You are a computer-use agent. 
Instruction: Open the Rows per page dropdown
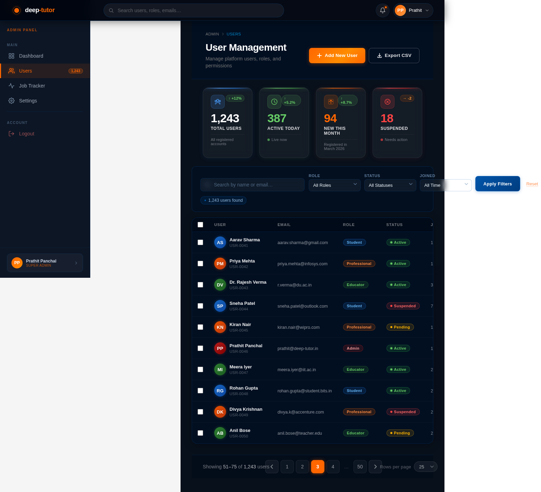(425, 467)
